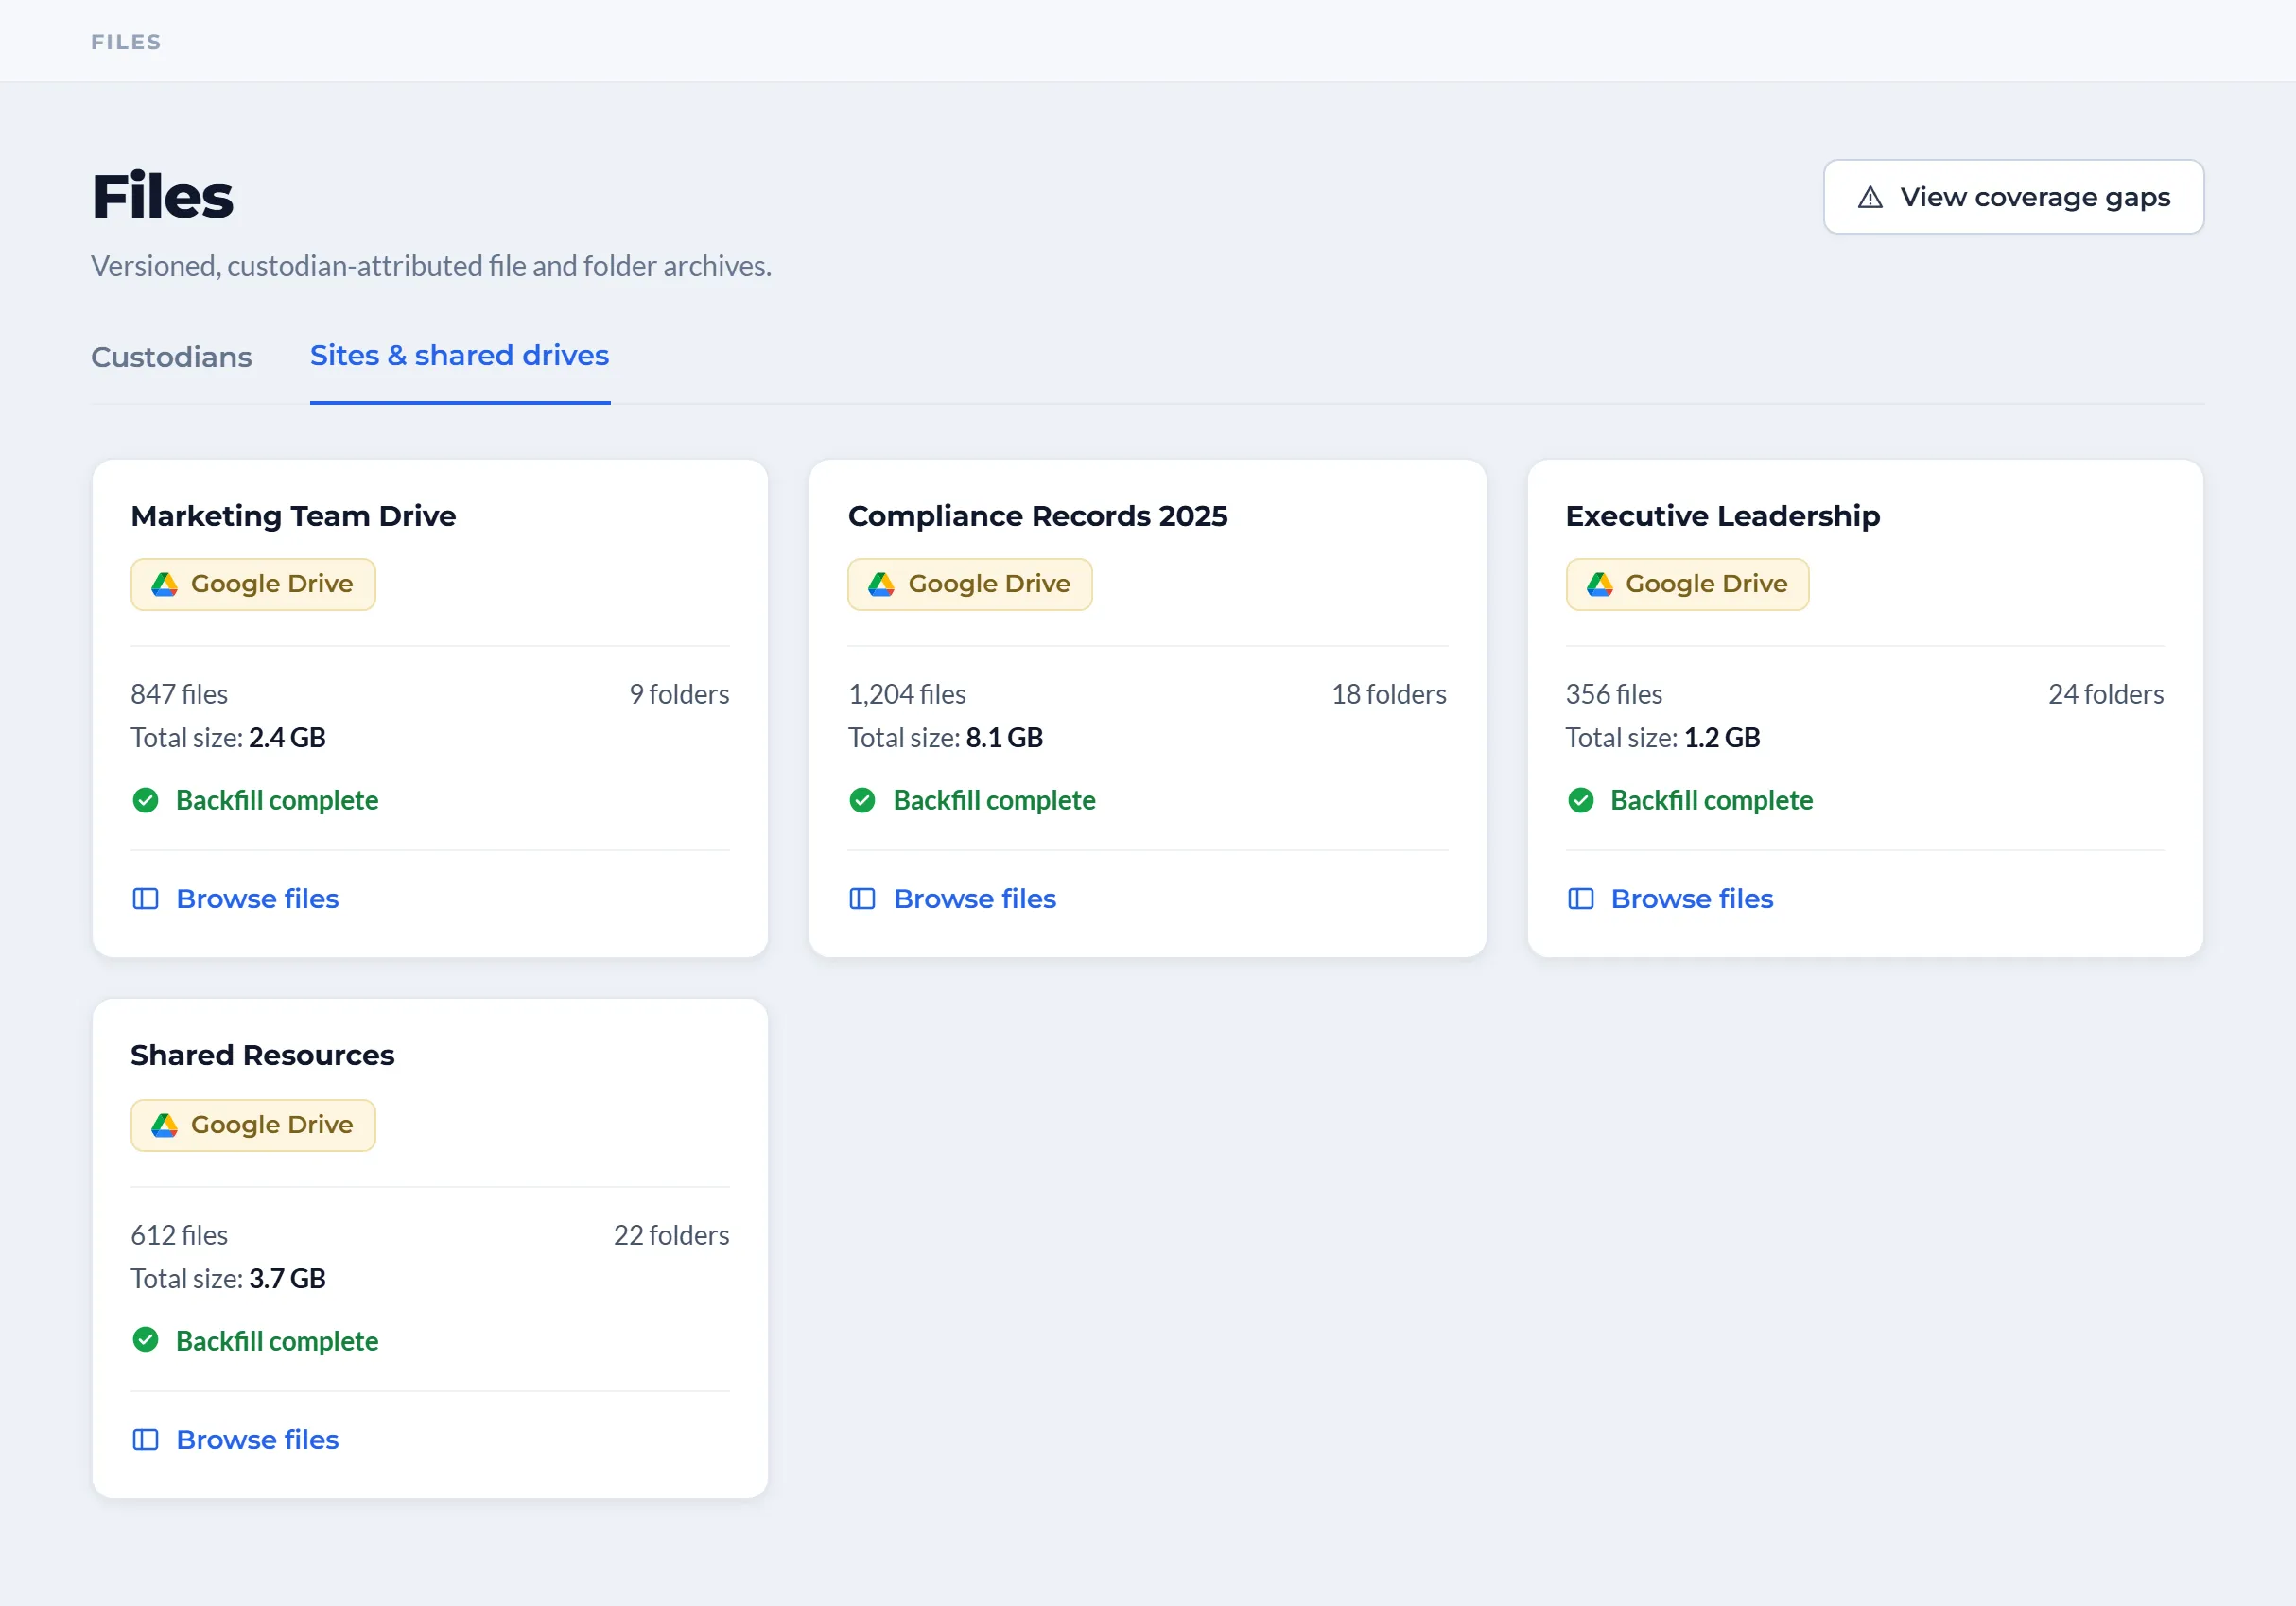This screenshot has height=1606, width=2296.
Task: Click Google Drive logo on Executive Leadership card
Action: [1599, 584]
